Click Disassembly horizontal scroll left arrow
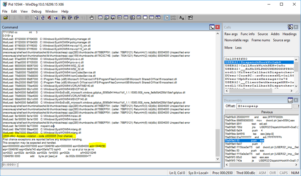The height and width of the screenshot is (176, 301). click(x=227, y=165)
